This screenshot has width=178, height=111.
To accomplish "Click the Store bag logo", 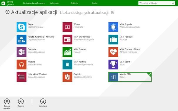I will tap(3, 3).
